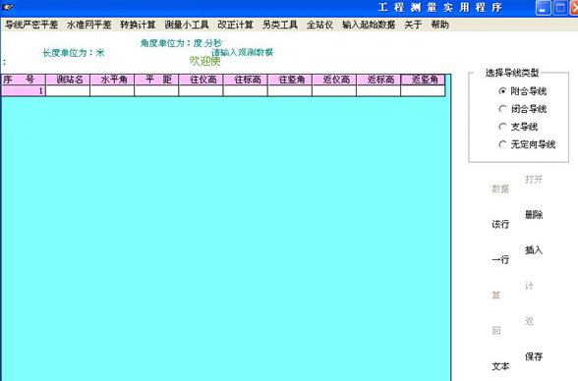Click the greyed-out 返回 button

click(x=513, y=326)
